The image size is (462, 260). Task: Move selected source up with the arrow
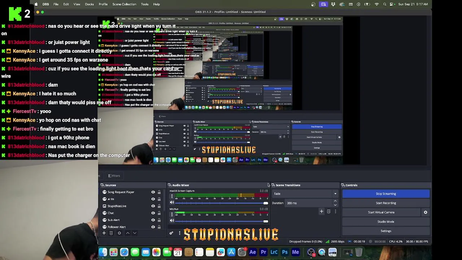[x=128, y=233]
